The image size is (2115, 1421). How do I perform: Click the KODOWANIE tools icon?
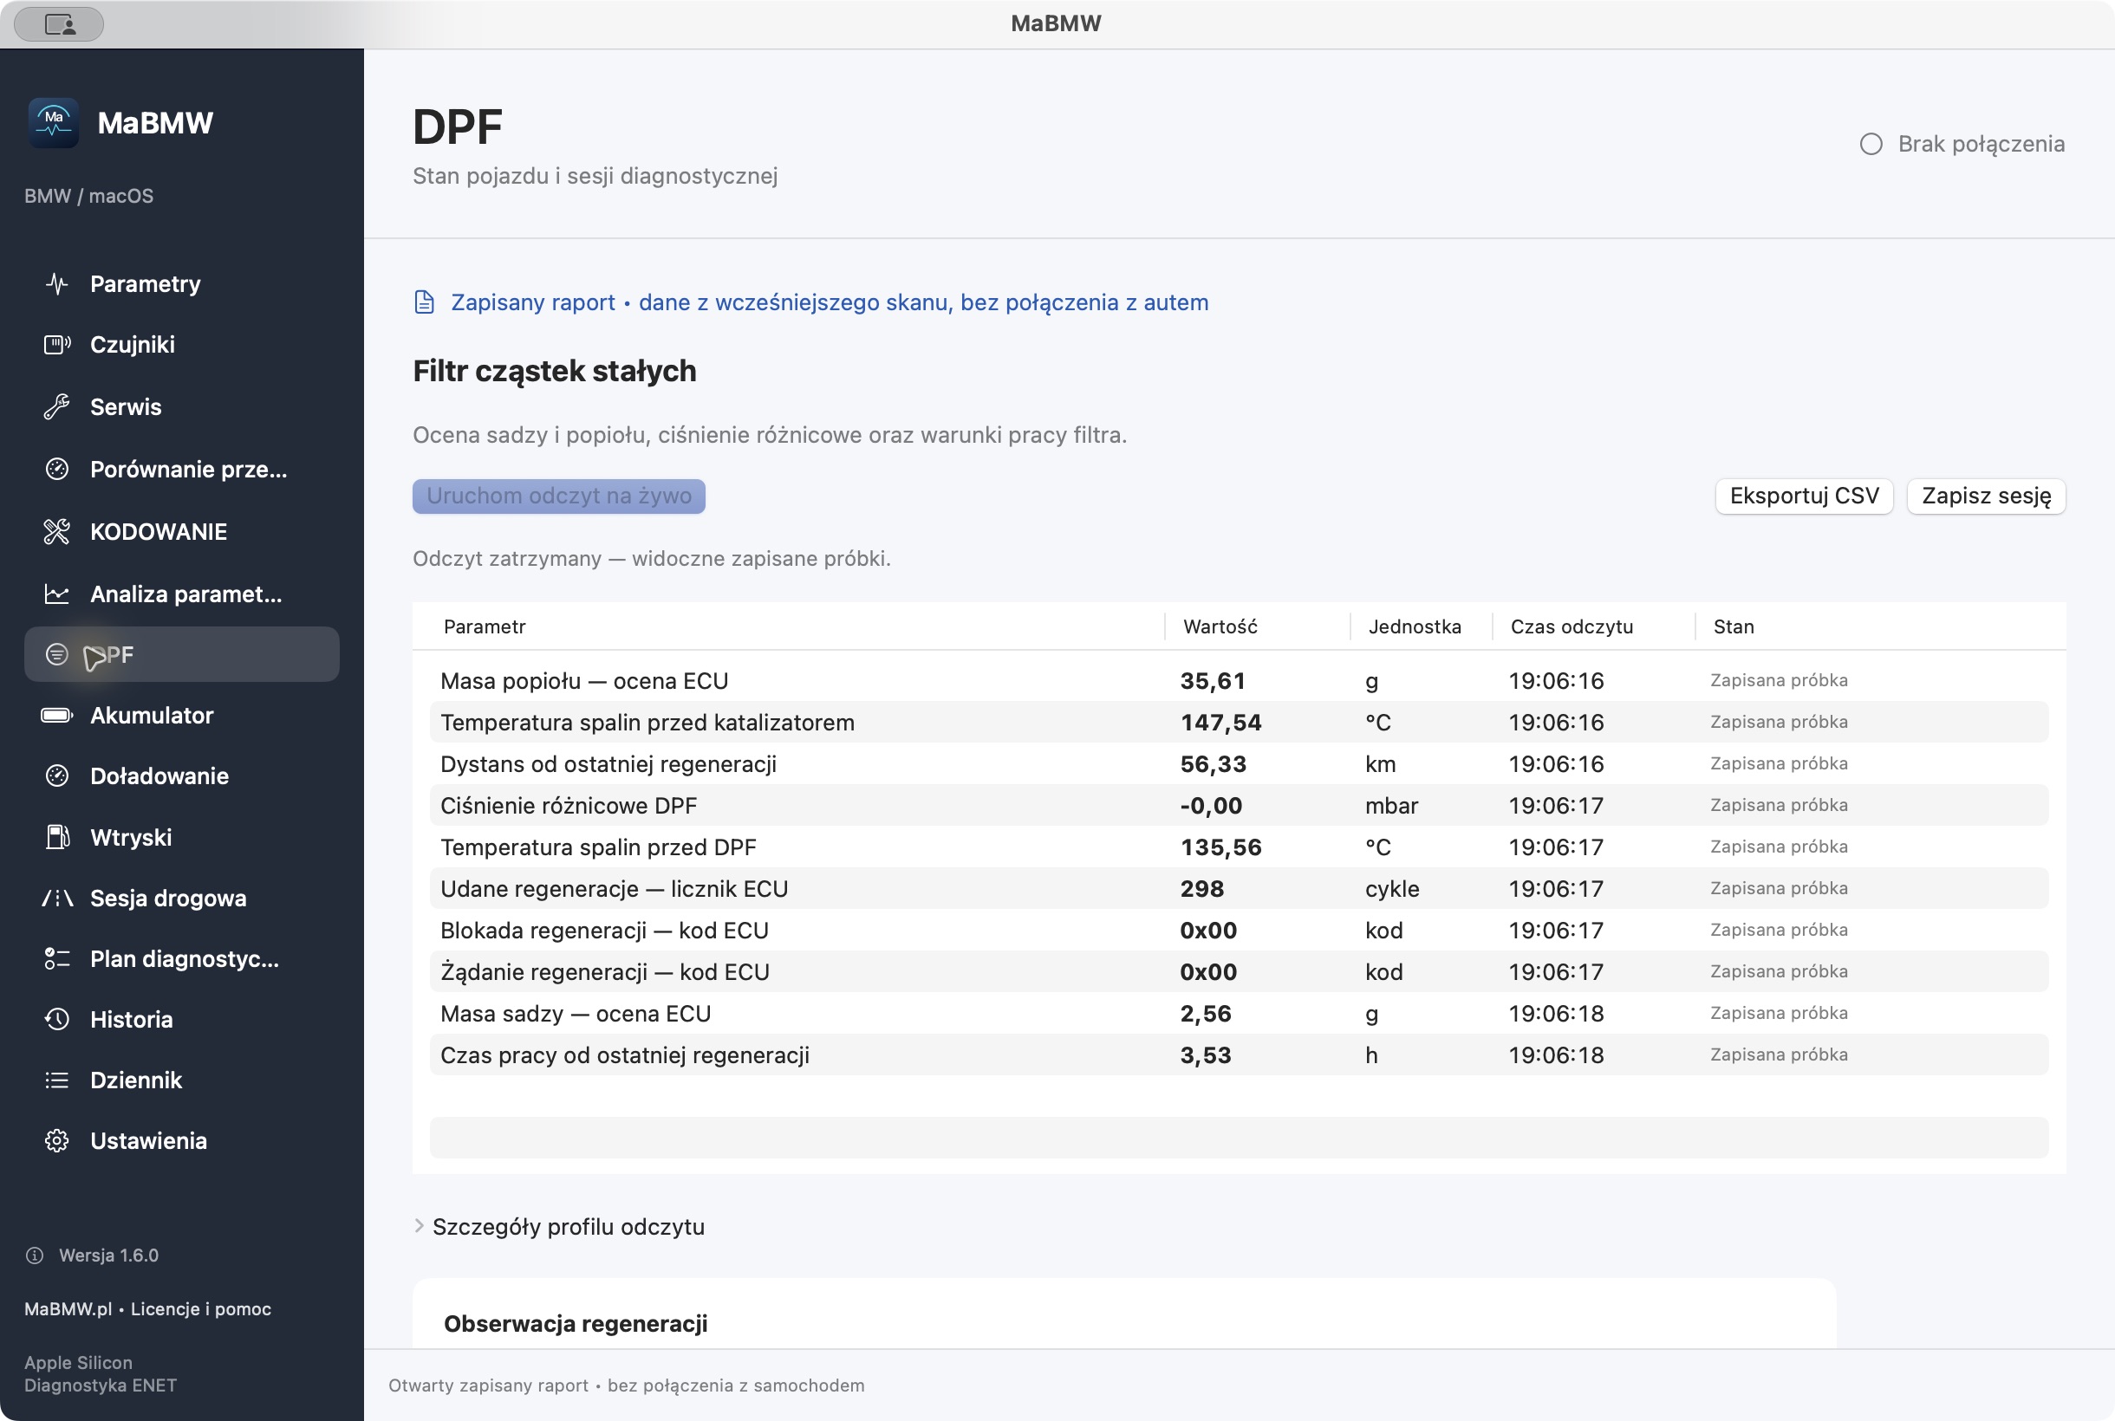tap(56, 532)
